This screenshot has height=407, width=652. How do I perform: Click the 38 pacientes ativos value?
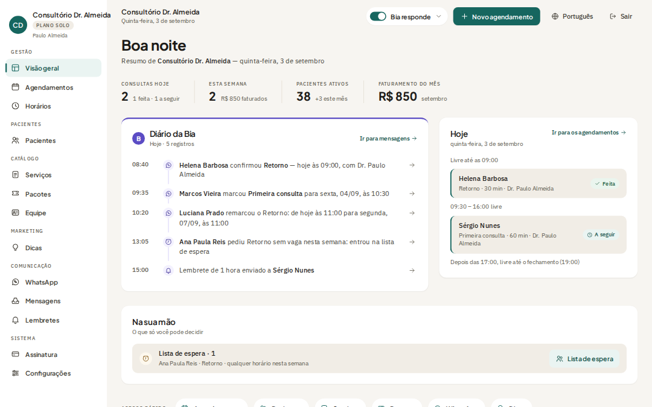(x=304, y=96)
